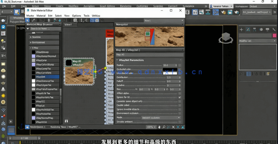Open the Display tab in Command Panel
Screen dimensions: 278x144
[x=267, y=30]
